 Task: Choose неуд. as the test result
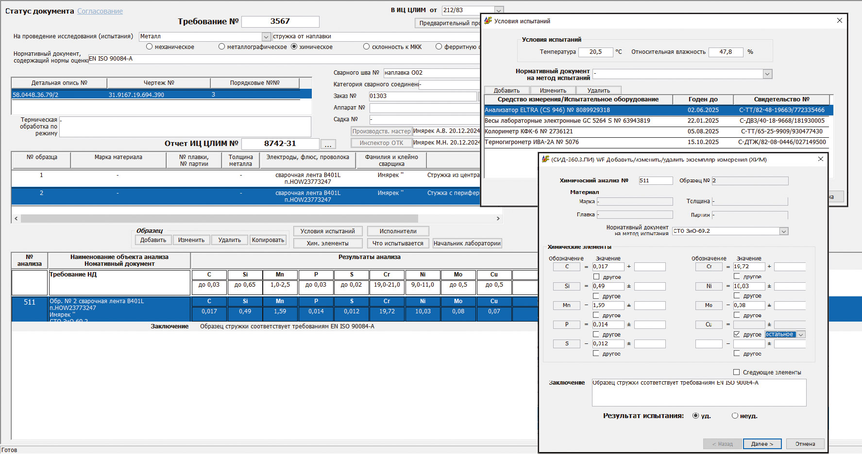pyautogui.click(x=735, y=416)
